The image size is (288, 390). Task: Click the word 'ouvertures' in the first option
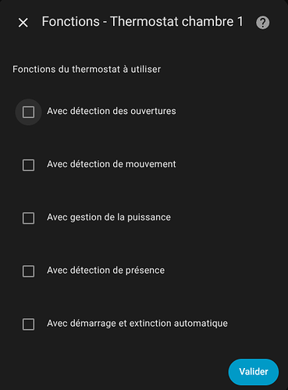153,111
